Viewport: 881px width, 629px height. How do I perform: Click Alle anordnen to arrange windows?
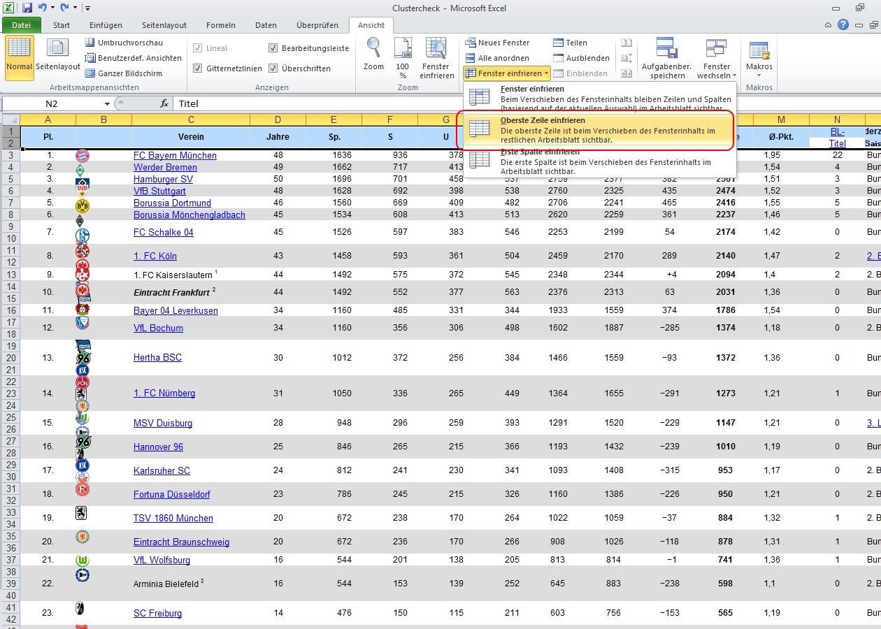[x=496, y=58]
